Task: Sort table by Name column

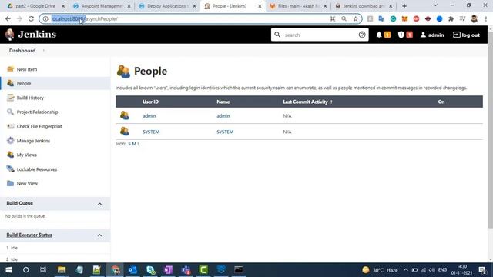Action: pos(223,102)
